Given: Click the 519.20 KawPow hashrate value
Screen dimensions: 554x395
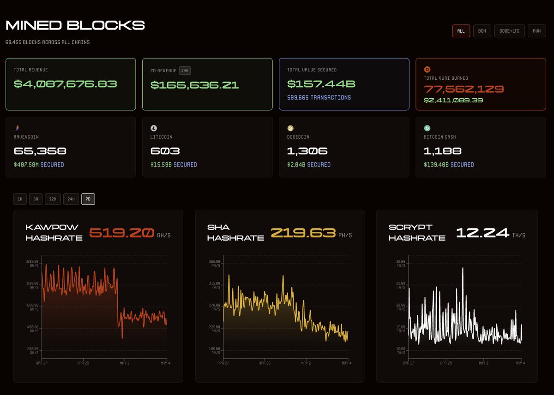Looking at the screenshot, I should [x=121, y=233].
